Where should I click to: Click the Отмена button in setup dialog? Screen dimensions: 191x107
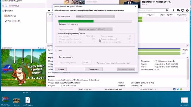click(x=61, y=69)
